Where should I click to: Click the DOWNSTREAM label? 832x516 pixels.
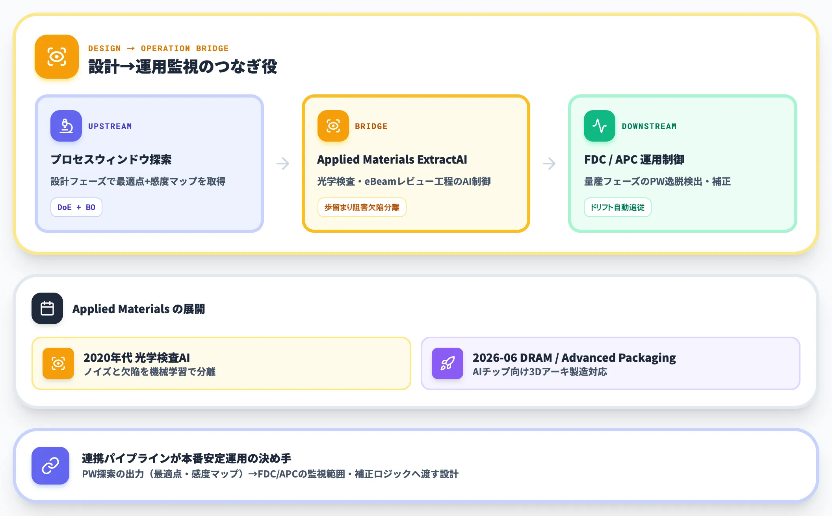[x=649, y=126]
